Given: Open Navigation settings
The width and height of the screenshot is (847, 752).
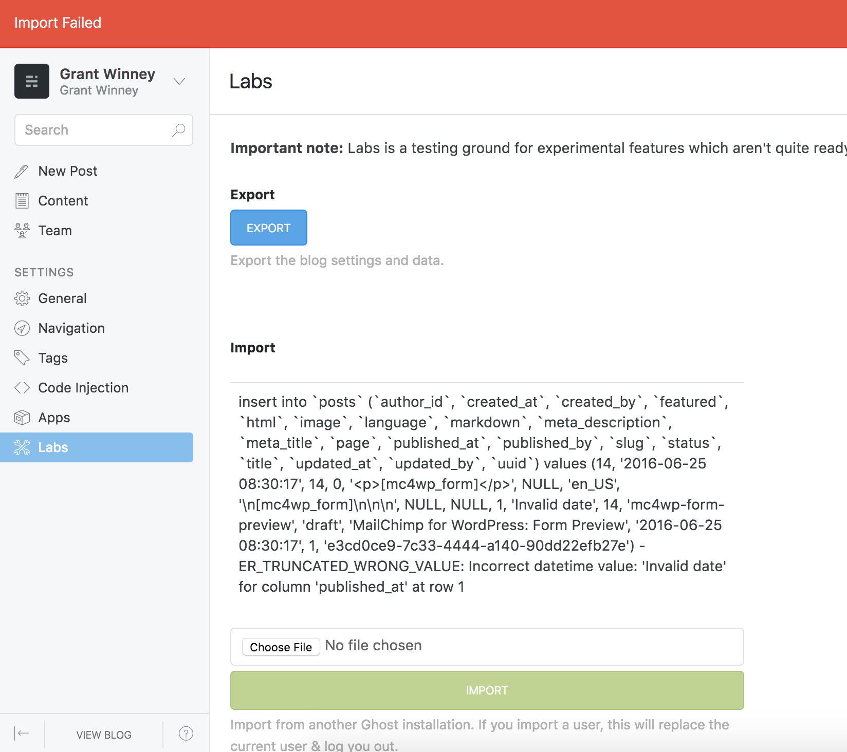Looking at the screenshot, I should click(71, 328).
